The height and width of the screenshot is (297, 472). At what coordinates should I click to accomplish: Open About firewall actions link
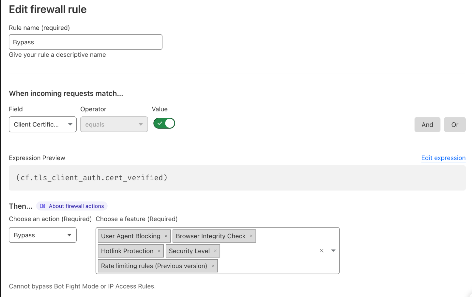(x=76, y=206)
